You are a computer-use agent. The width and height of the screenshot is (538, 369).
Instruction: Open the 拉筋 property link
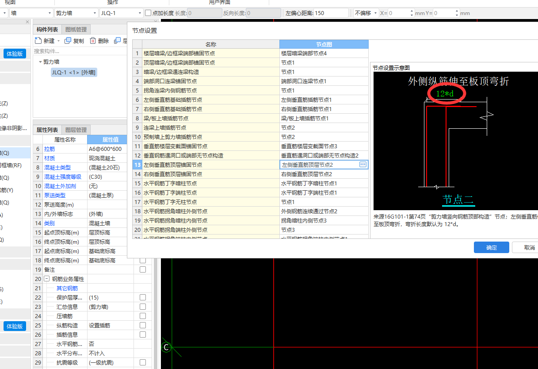50,149
